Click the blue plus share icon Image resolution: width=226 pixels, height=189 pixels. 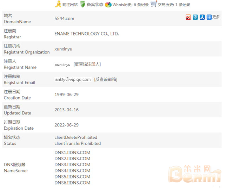pyautogui.click(x=209, y=17)
